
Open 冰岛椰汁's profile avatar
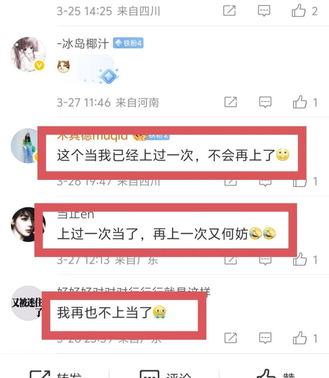(28, 54)
